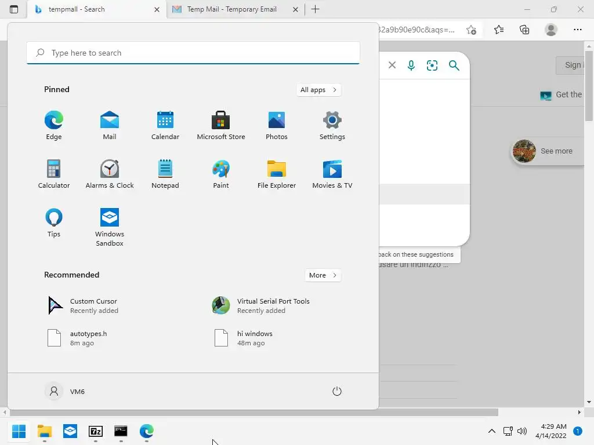594x445 pixels.
Task: Open network status tray icon
Action: click(x=508, y=431)
